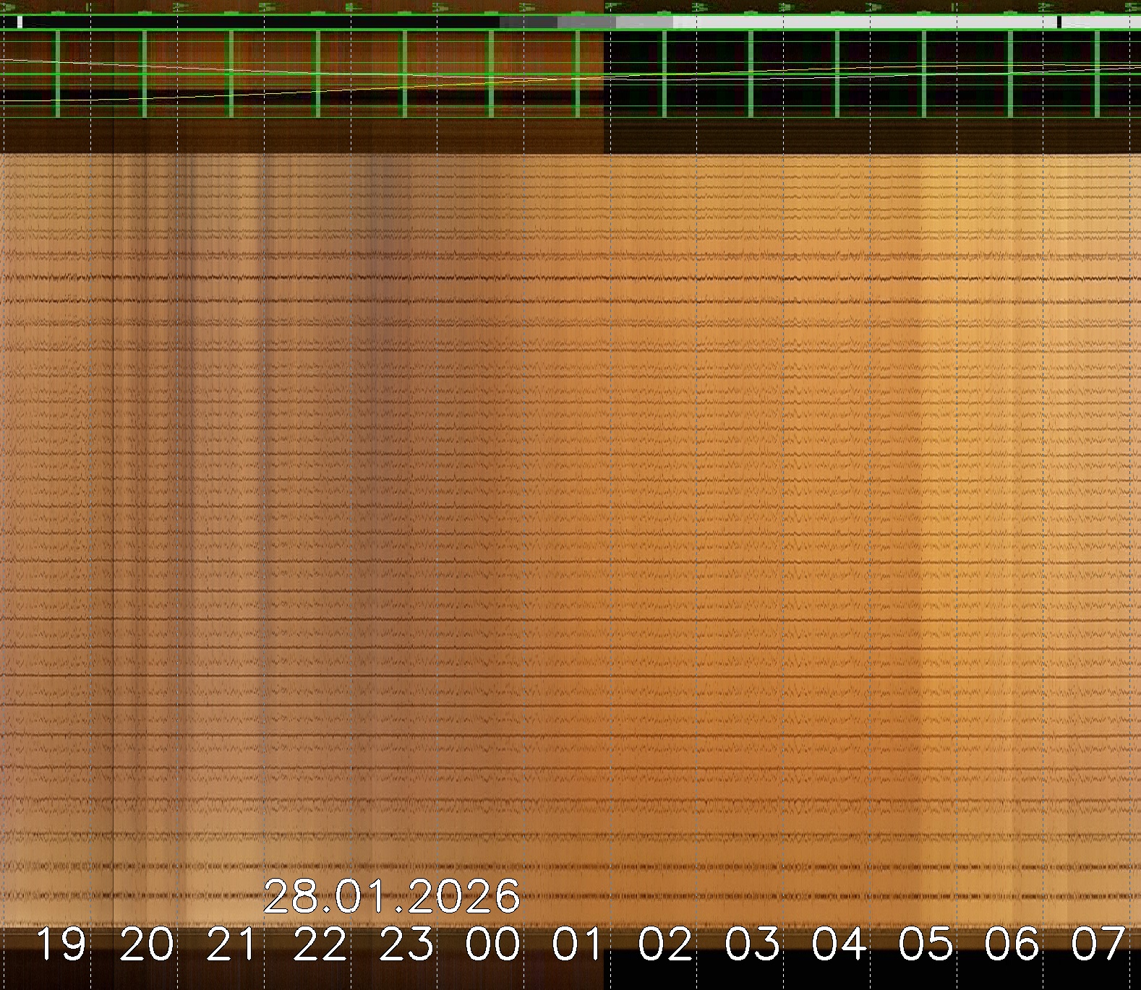Click the 22 hour label

click(320, 944)
